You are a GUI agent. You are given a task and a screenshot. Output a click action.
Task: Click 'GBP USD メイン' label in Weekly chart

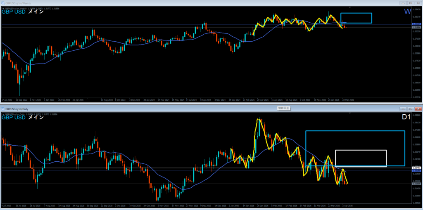tap(22, 12)
